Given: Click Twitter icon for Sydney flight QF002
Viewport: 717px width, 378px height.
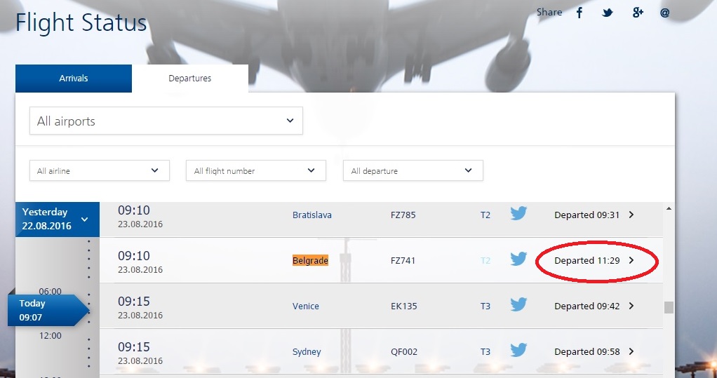Looking at the screenshot, I should coord(518,351).
